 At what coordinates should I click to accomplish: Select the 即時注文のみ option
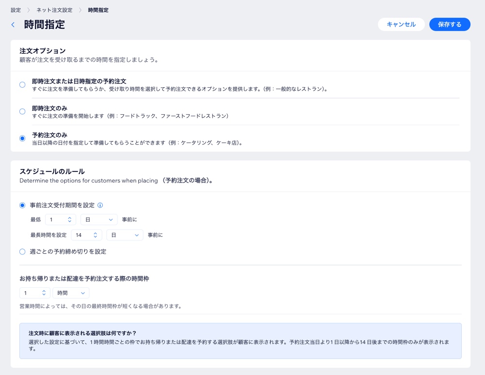click(x=22, y=111)
